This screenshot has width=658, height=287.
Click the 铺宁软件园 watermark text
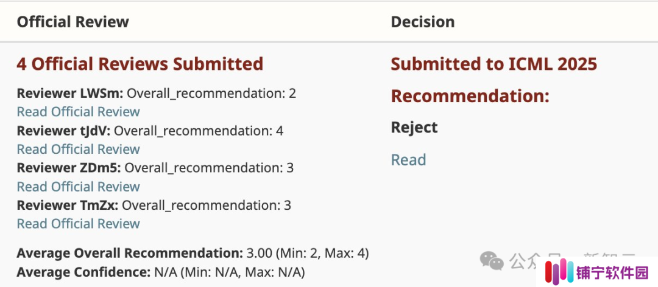[613, 273]
